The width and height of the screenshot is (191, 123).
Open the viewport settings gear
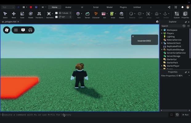click(x=157, y=22)
